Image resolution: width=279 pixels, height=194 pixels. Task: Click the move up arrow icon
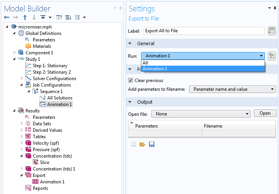[x=25, y=17]
